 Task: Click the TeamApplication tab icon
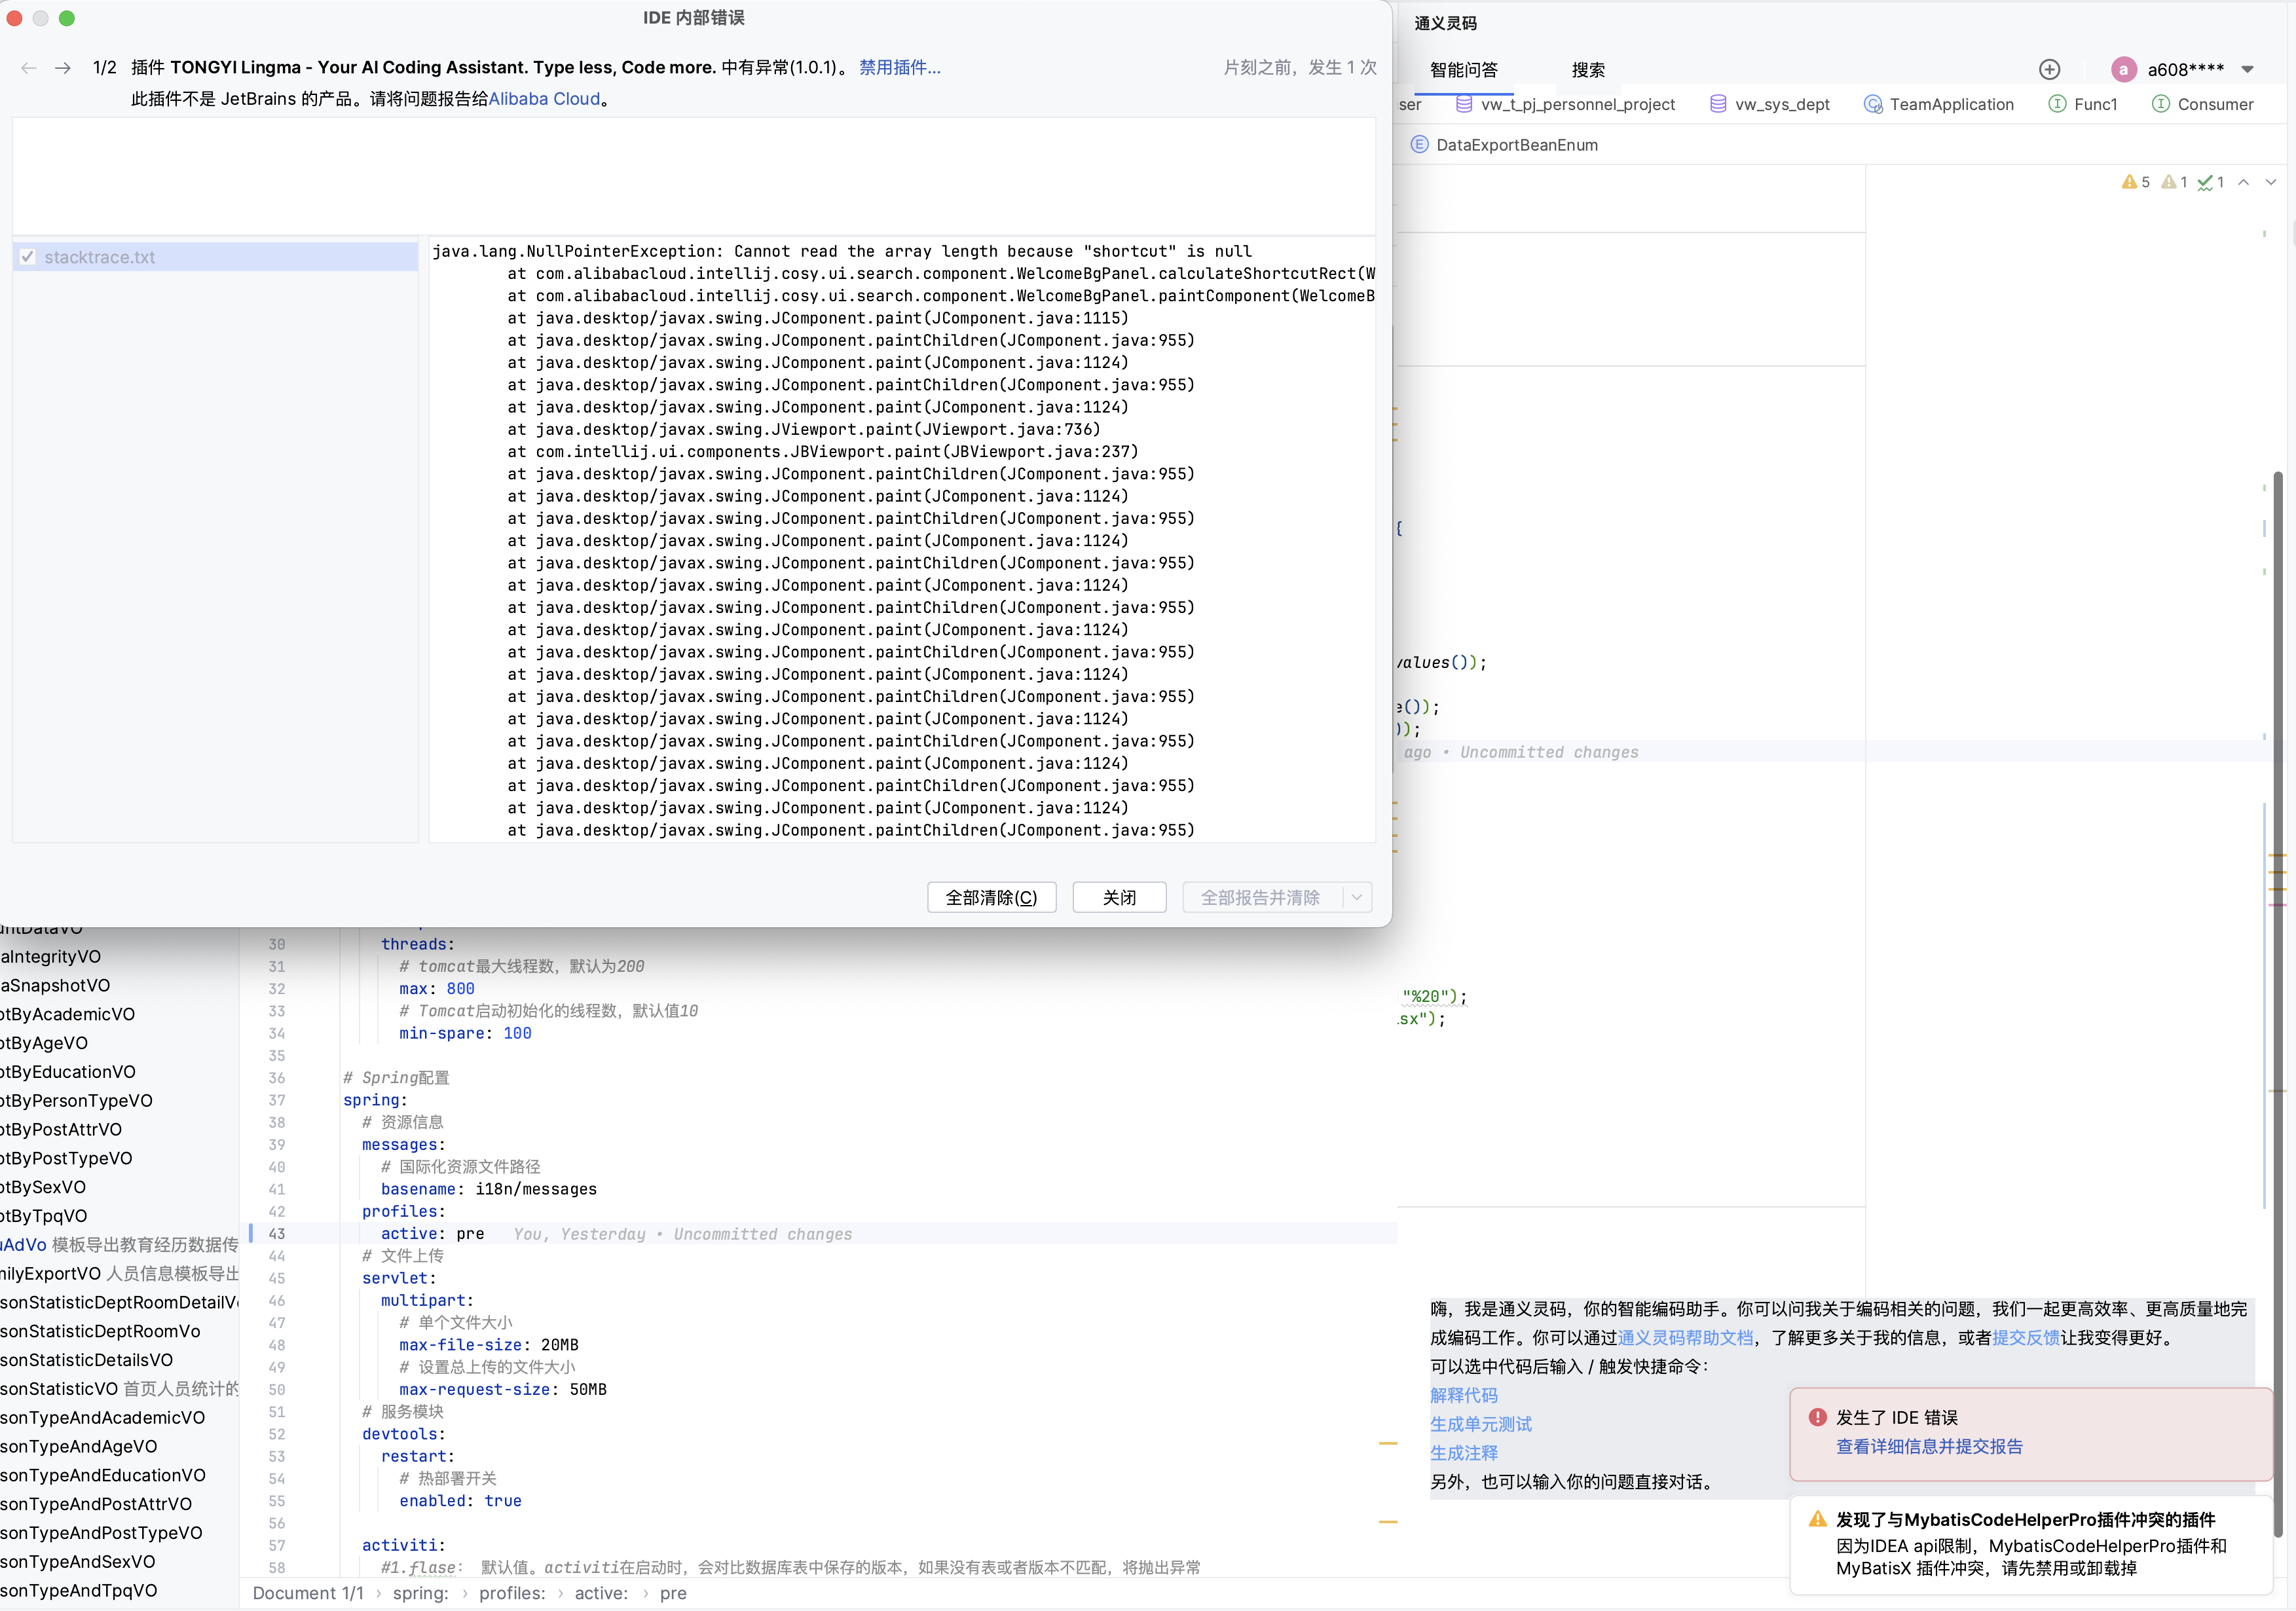1872,104
